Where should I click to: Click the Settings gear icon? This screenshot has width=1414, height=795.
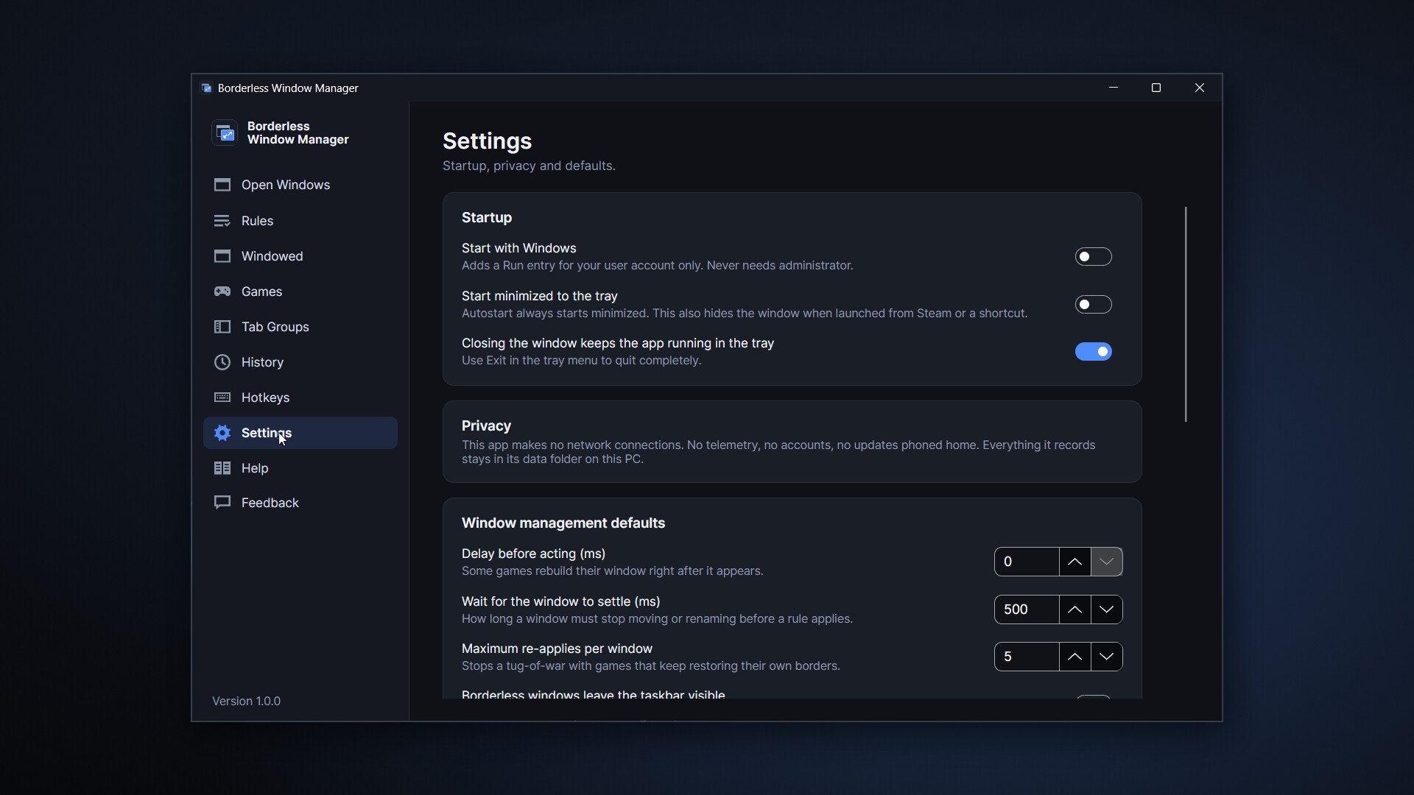pos(222,433)
